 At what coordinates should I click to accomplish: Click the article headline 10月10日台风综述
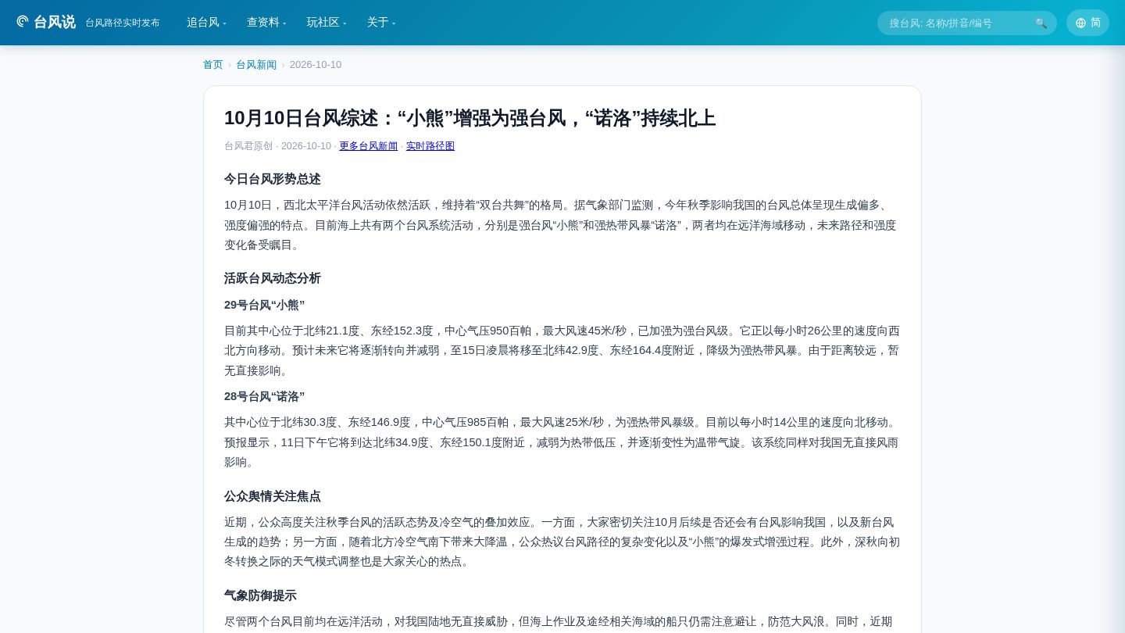470,118
